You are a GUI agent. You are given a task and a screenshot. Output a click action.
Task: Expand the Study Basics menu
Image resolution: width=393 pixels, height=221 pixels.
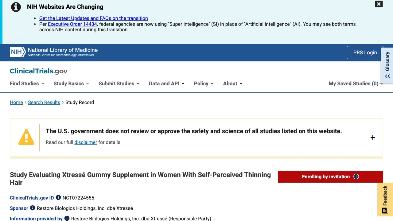71,83
